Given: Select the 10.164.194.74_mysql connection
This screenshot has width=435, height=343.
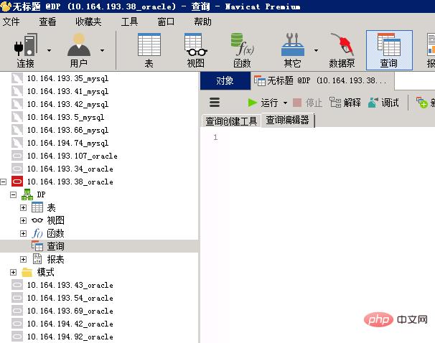Looking at the screenshot, I should click(x=67, y=143).
